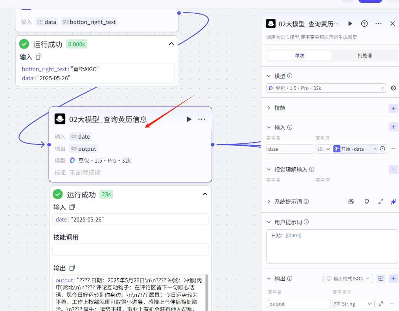
Task: Collapse the 模型 section in the panel
Action: click(269, 75)
